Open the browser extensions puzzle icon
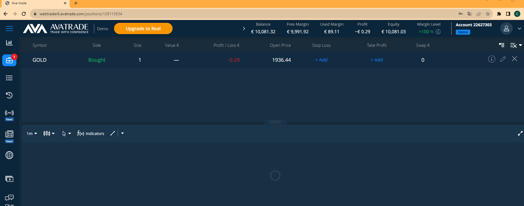This screenshot has width=524, height=206. [499, 14]
